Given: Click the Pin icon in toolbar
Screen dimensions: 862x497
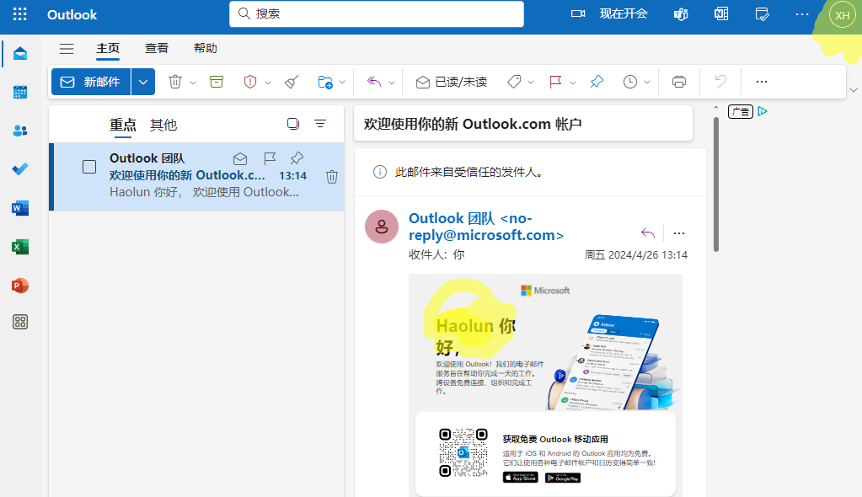Looking at the screenshot, I should click(597, 82).
